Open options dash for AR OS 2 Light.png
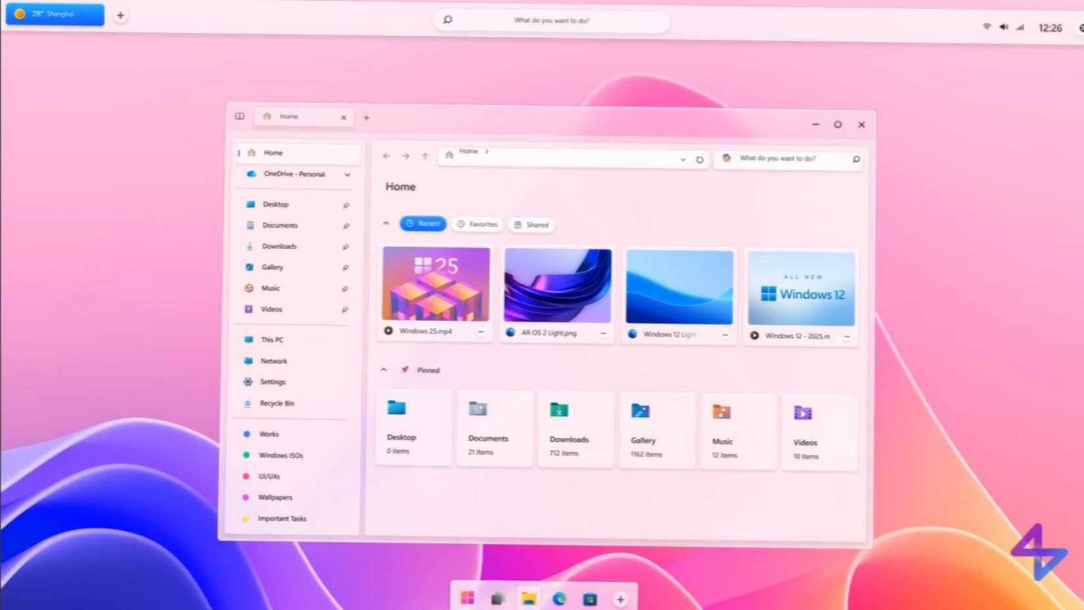Image resolution: width=1084 pixels, height=610 pixels. [603, 333]
